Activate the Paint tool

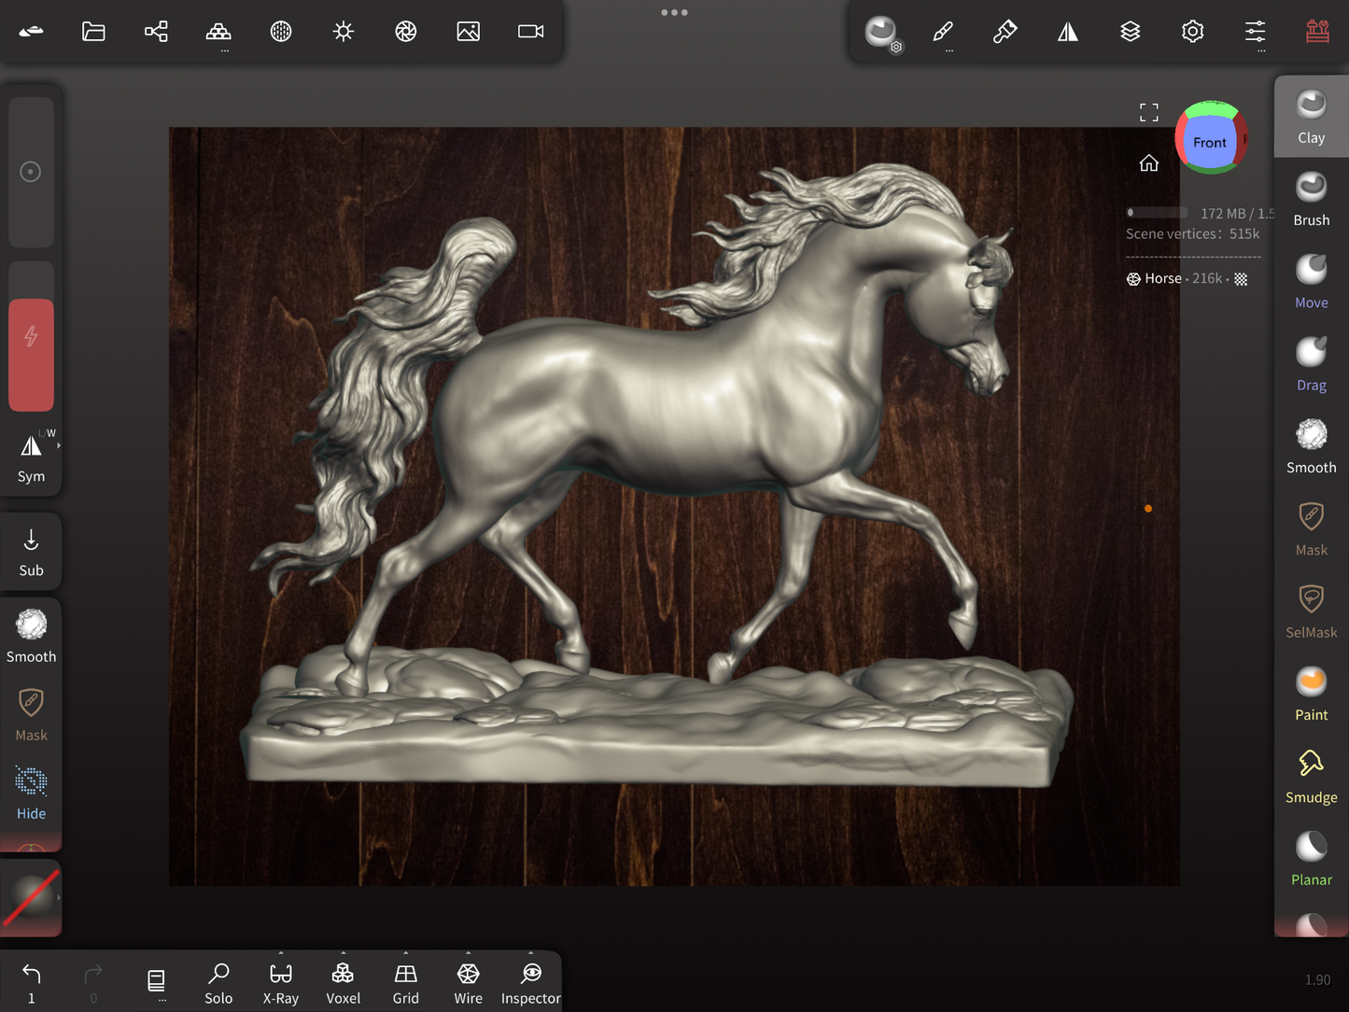coord(1311,694)
